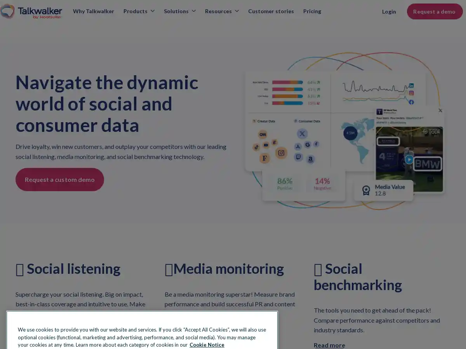This screenshot has height=349, width=466.
Task: Expand the Resources menu chevron
Action: click(x=237, y=11)
